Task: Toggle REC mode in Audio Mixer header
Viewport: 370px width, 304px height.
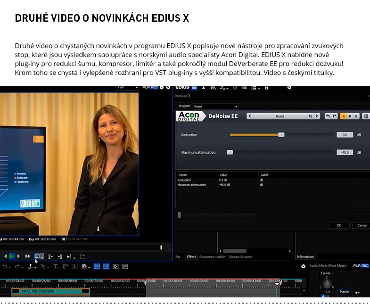Action: (365, 266)
